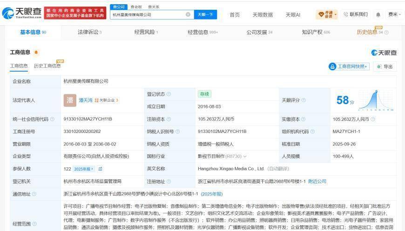The image size is (405, 231).
Task: Click the help icon next to 实缴资本 label
Action: click(303, 119)
